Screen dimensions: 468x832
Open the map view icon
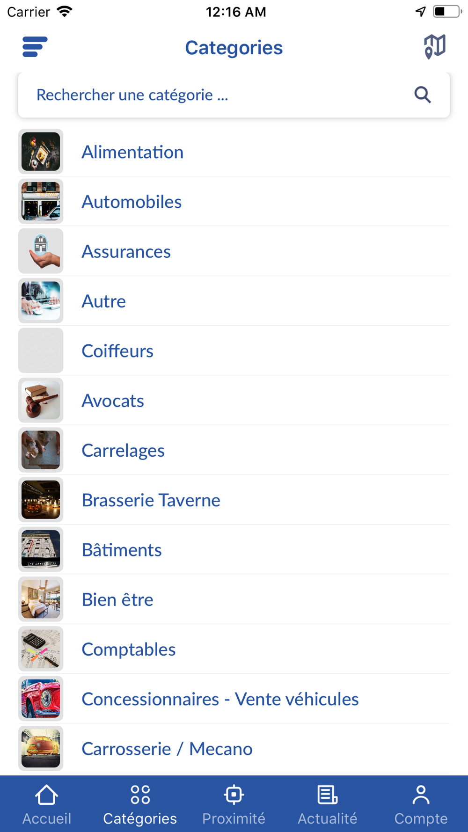(x=434, y=47)
